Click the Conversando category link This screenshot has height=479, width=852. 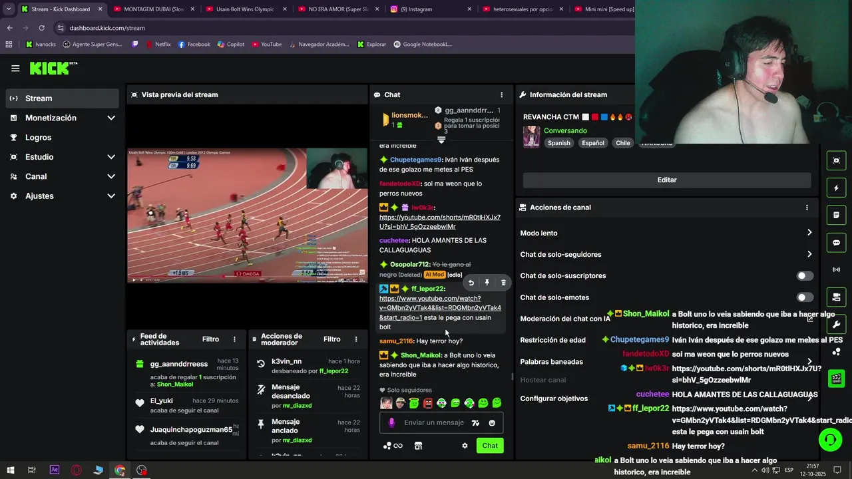(565, 130)
